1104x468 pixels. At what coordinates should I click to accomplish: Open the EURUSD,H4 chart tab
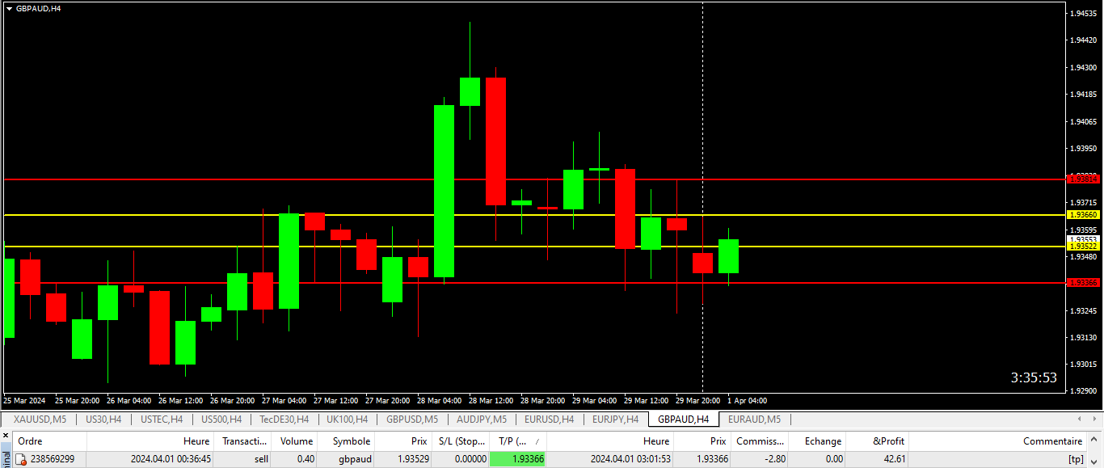(x=549, y=420)
